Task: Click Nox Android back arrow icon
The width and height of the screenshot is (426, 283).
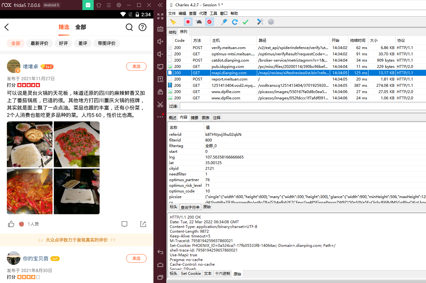Action: [x=160, y=252]
